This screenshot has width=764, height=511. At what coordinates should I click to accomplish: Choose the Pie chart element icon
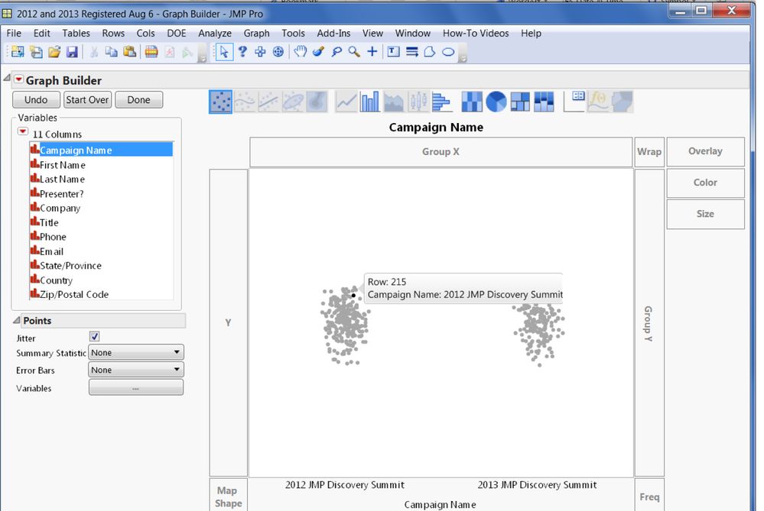tap(496, 102)
